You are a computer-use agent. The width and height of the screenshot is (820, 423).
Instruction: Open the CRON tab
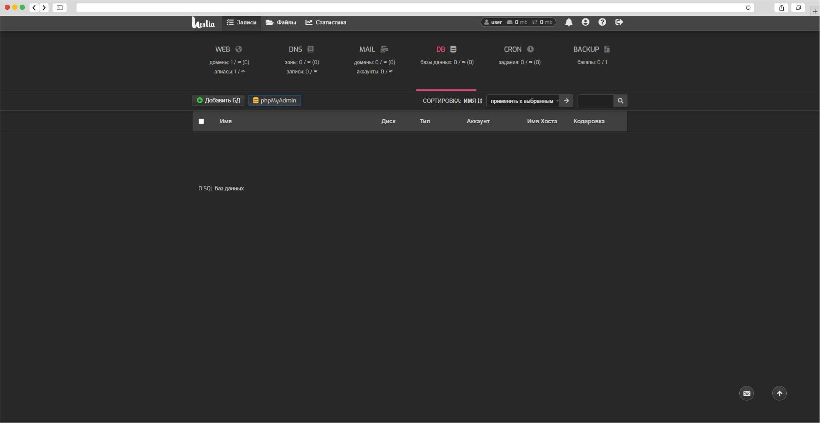point(519,49)
